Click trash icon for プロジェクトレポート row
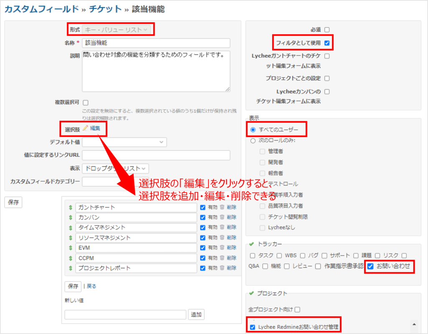 point(222,268)
